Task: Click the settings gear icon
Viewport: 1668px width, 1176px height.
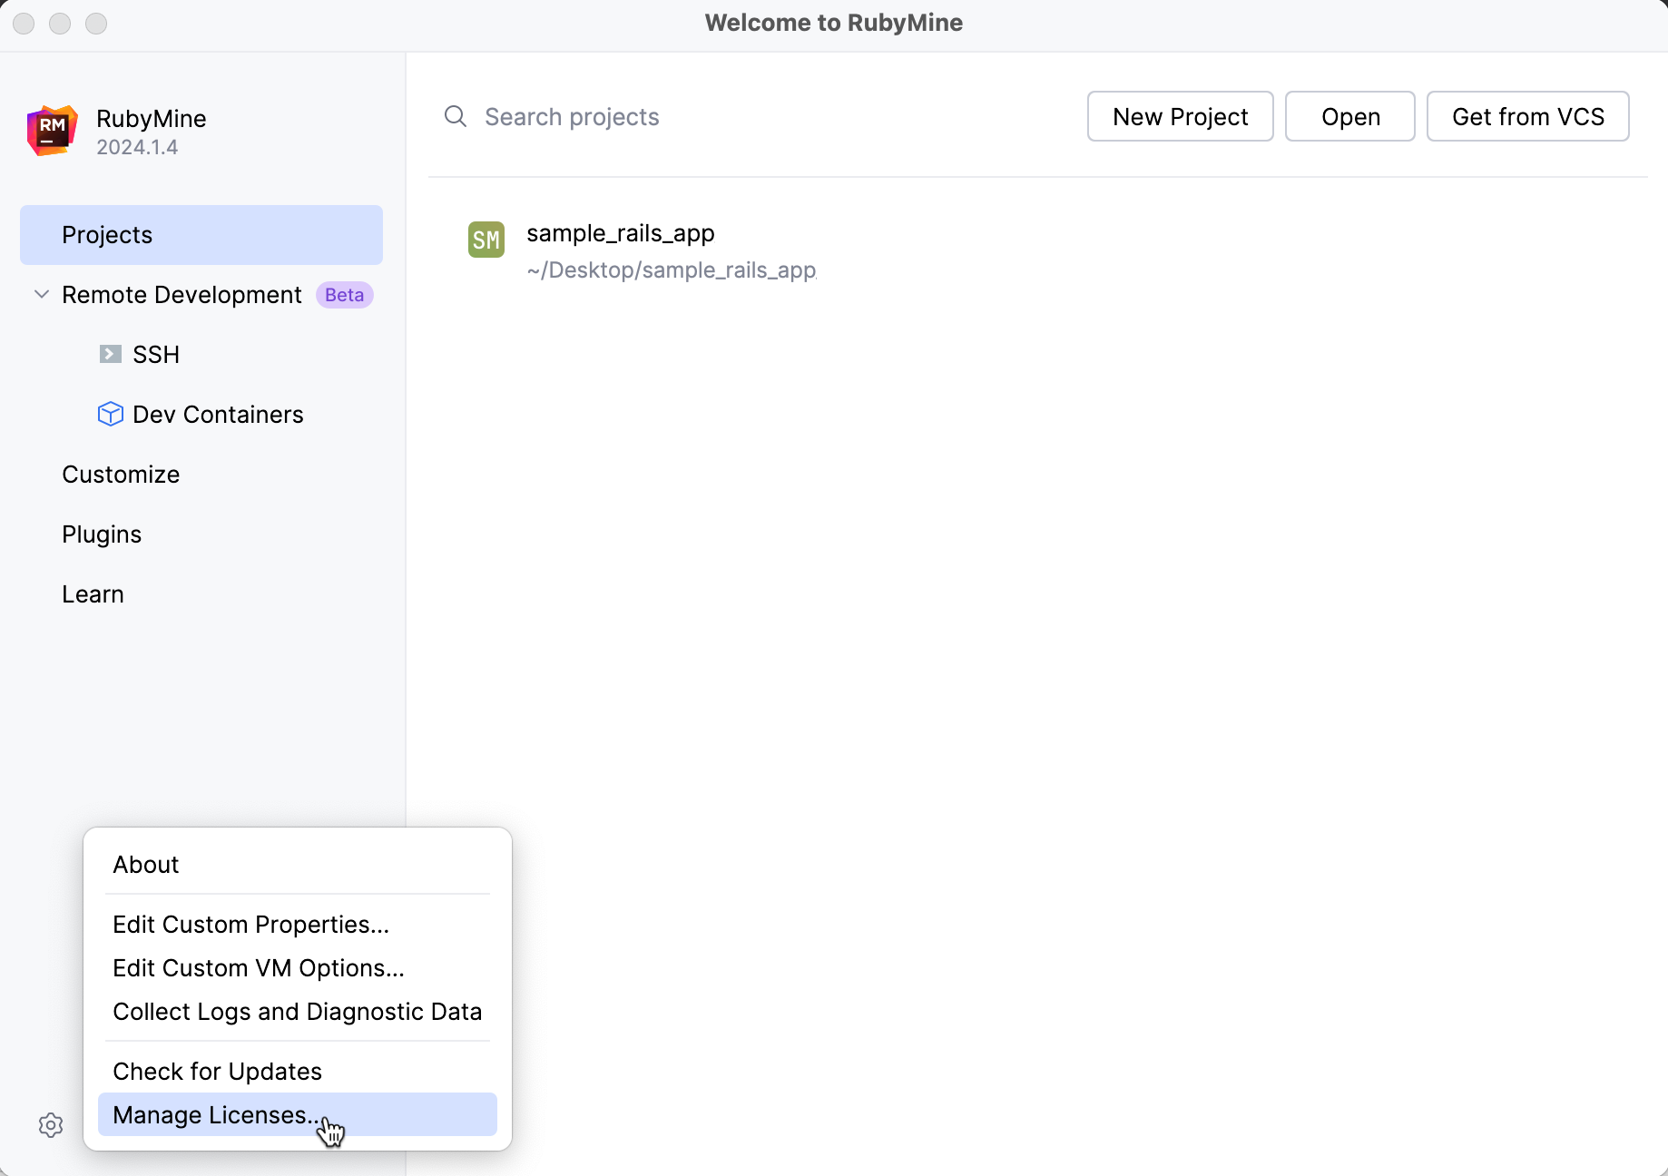Action: pos(51,1125)
